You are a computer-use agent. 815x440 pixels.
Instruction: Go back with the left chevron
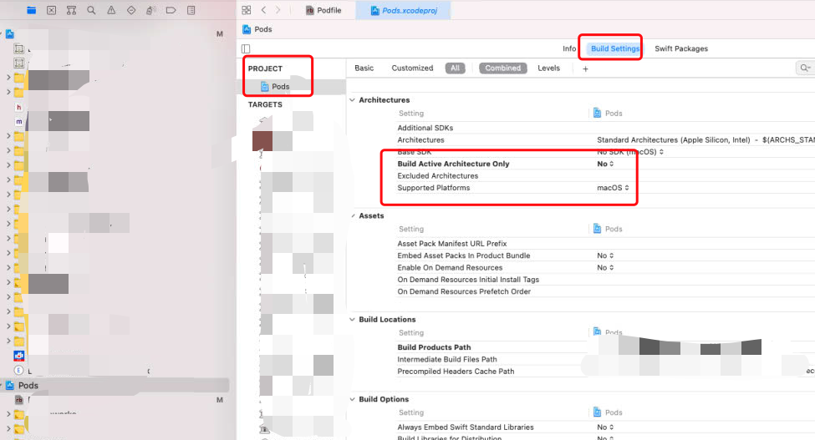click(x=263, y=10)
